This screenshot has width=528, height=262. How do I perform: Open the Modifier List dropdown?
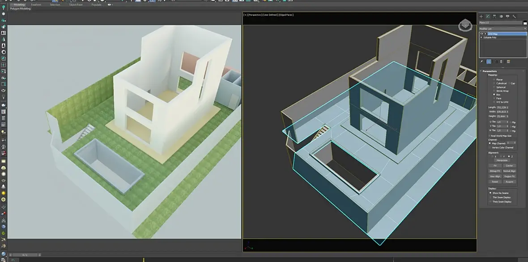pyautogui.click(x=503, y=29)
